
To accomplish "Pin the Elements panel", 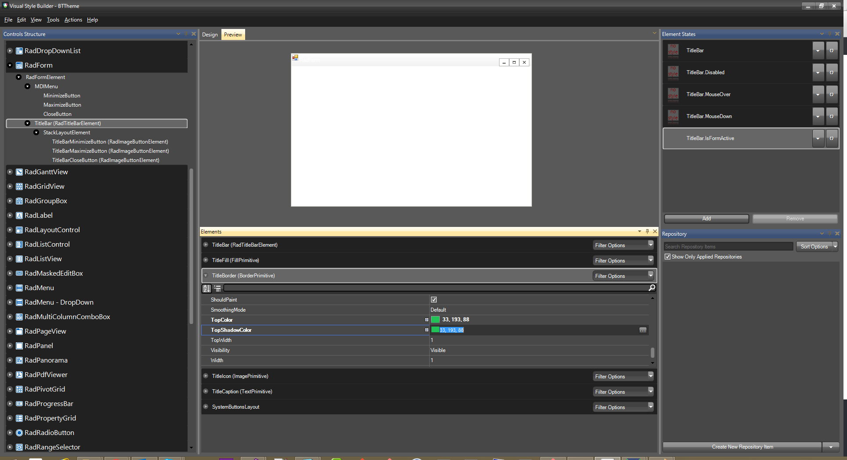I will [647, 231].
